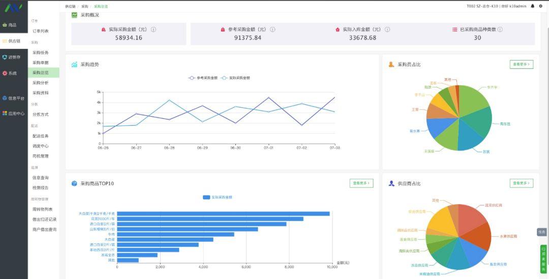This screenshot has height=279, width=549.
Task: Toggle 实际采购金额 legend in the TOP10 bar chart
Action: click(218, 197)
